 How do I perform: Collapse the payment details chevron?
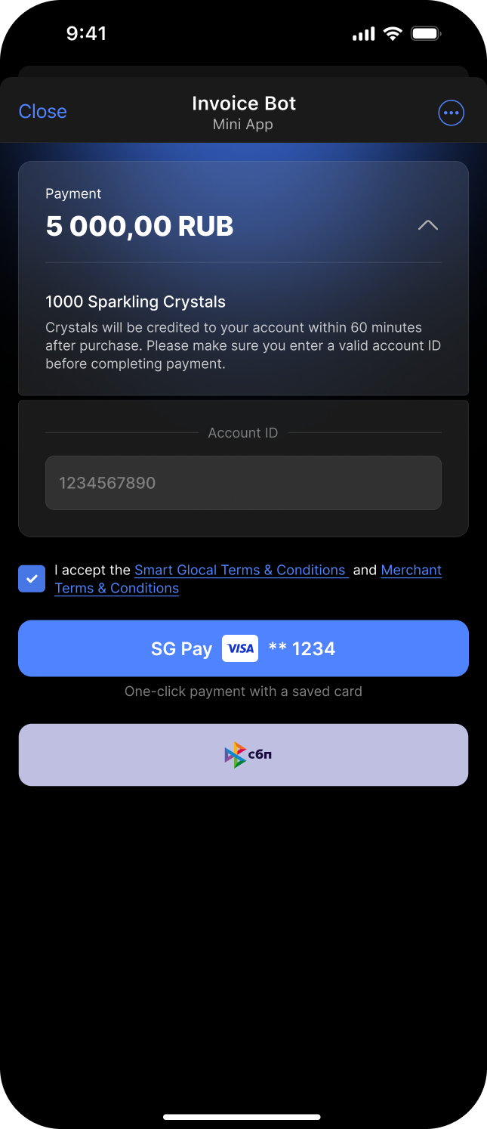click(x=428, y=225)
